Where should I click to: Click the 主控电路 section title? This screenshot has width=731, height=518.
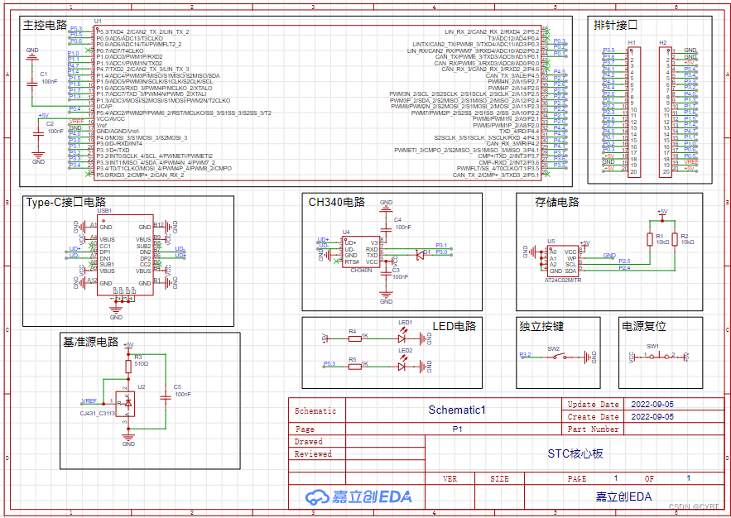(45, 25)
